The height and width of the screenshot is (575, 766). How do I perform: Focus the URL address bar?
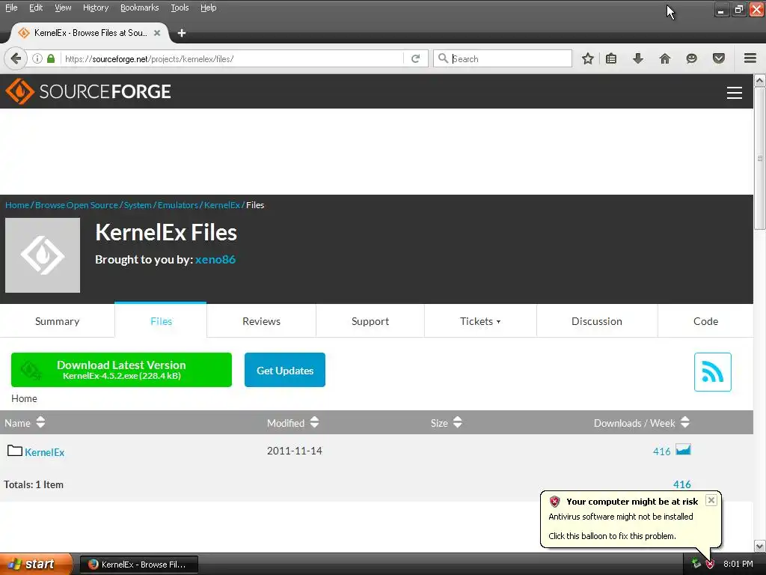coord(233,58)
